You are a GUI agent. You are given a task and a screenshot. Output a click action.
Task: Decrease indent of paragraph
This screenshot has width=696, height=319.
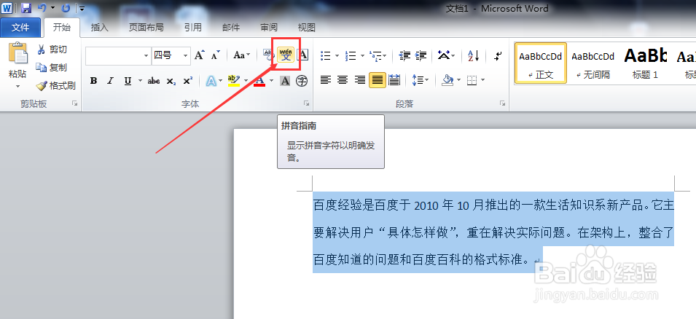404,55
